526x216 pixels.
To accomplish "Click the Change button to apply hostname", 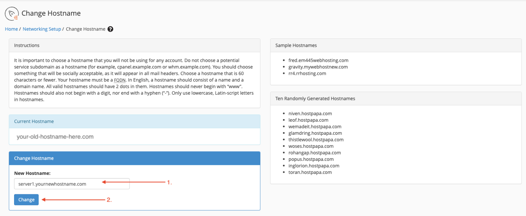I will click(x=26, y=199).
